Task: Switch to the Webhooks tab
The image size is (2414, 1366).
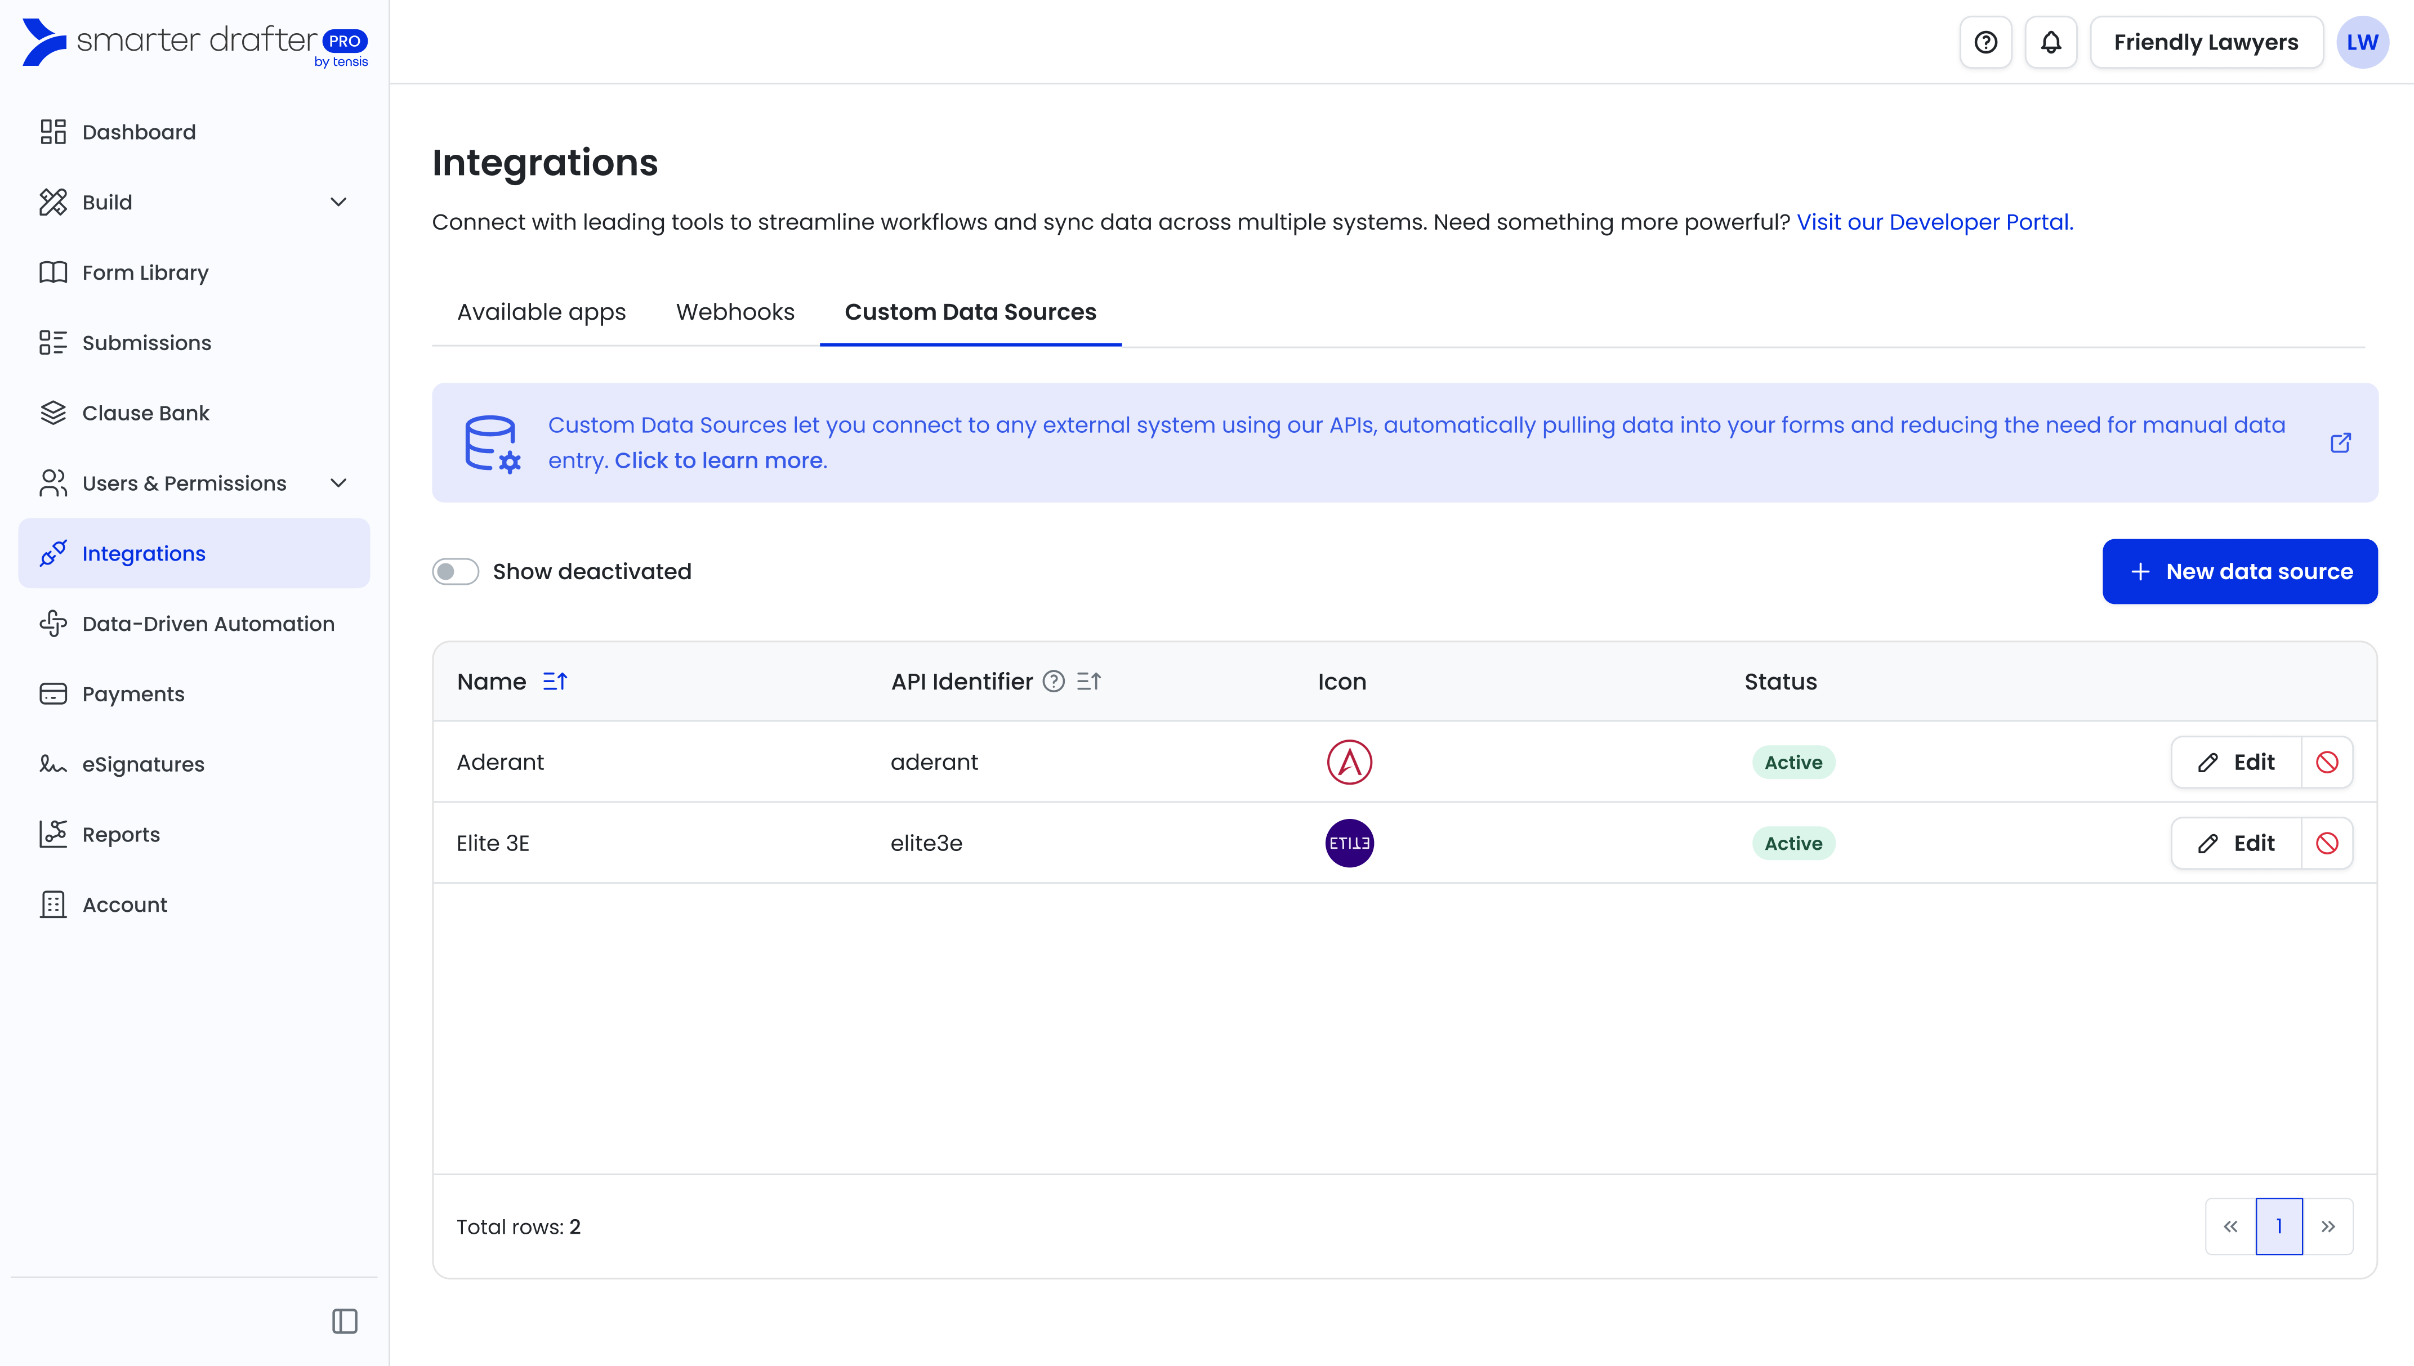Action: coord(735,311)
